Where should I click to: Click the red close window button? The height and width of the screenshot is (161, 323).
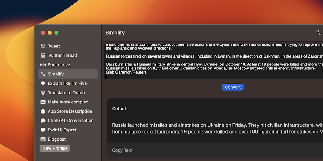pos(43,33)
